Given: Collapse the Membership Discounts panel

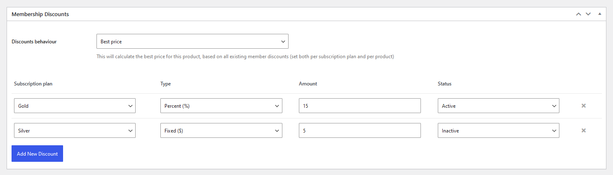Looking at the screenshot, I should point(600,14).
